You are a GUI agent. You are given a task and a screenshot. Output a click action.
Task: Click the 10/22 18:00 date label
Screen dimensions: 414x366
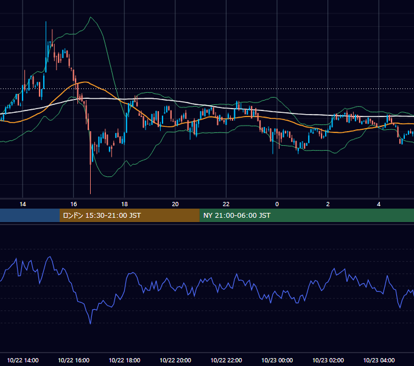[x=124, y=360]
